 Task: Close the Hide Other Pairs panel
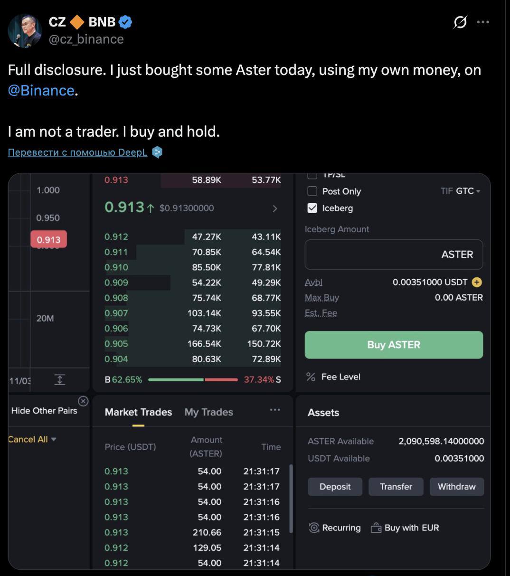coord(83,401)
